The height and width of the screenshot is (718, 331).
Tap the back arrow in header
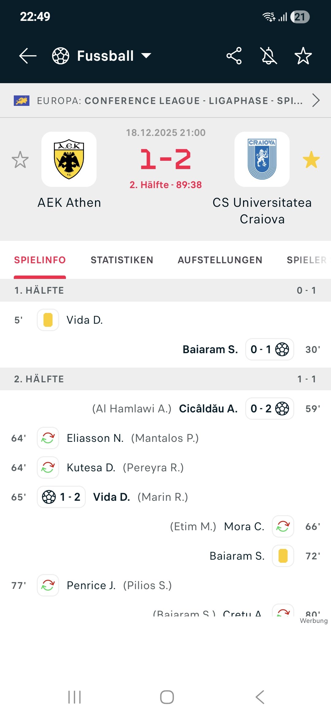[28, 56]
